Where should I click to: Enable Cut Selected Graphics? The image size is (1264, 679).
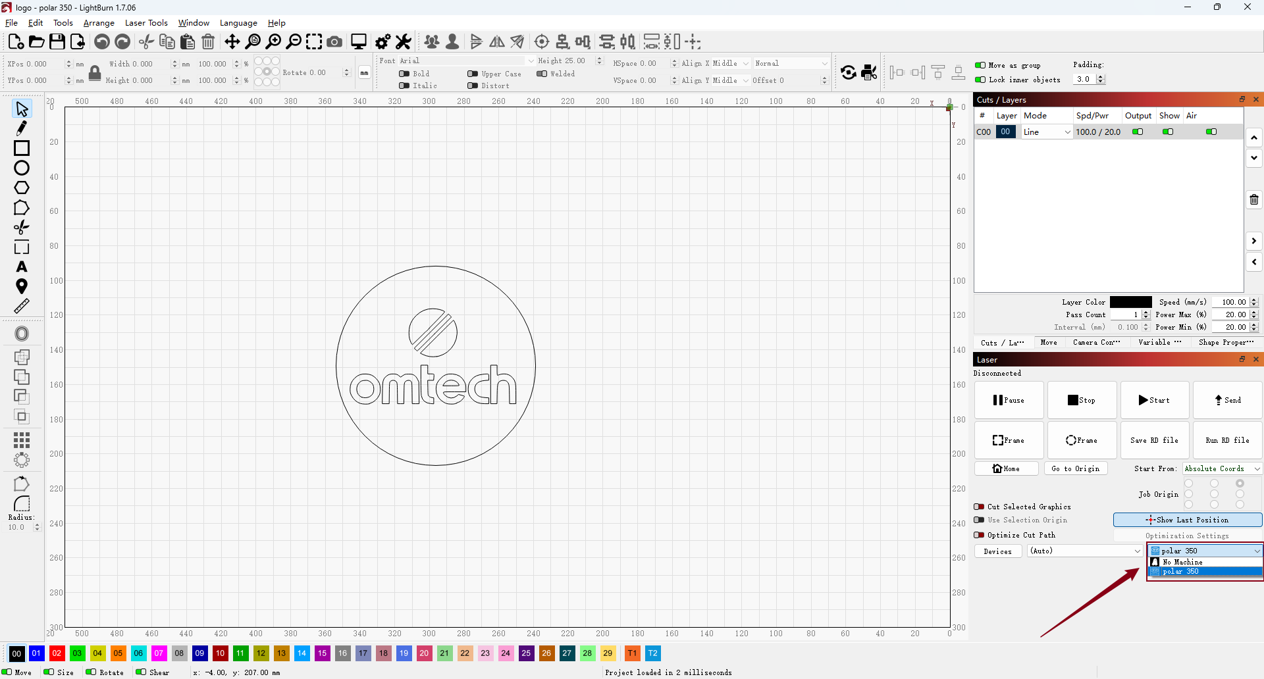(979, 507)
